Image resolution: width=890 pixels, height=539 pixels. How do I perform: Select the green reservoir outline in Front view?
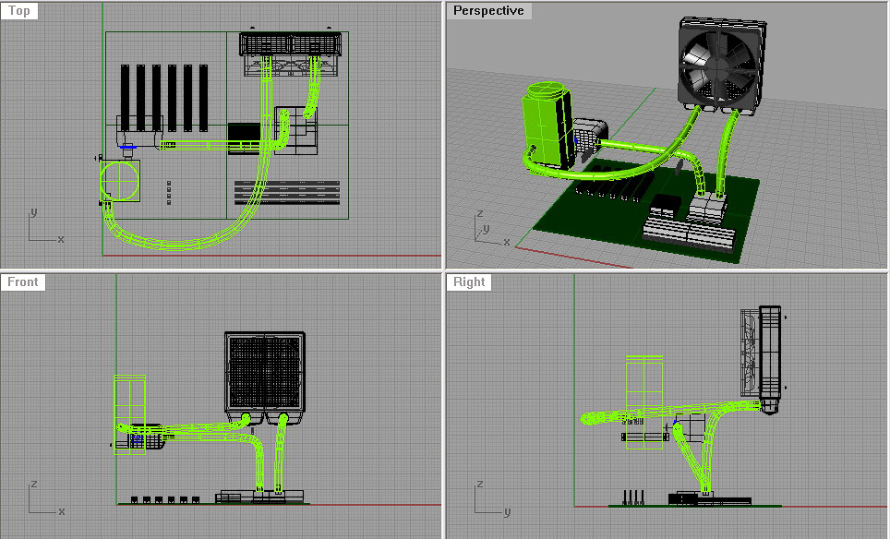point(129,414)
